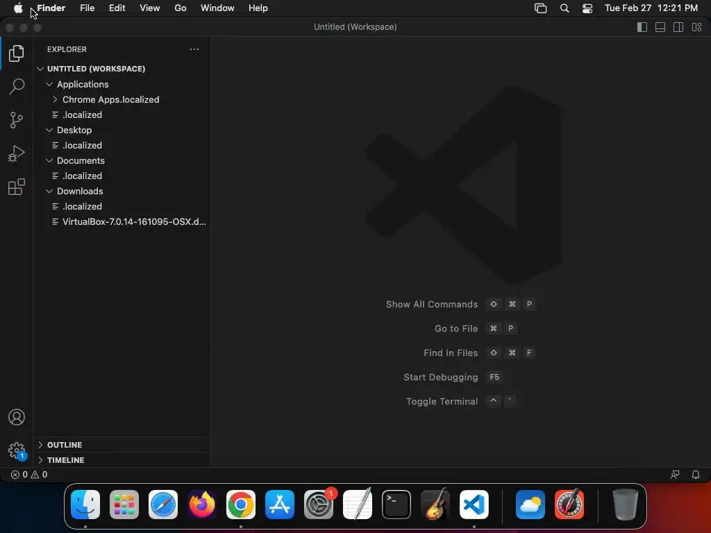The image size is (711, 533).
Task: Launch Google Chrome from the Dock
Action: [241, 505]
